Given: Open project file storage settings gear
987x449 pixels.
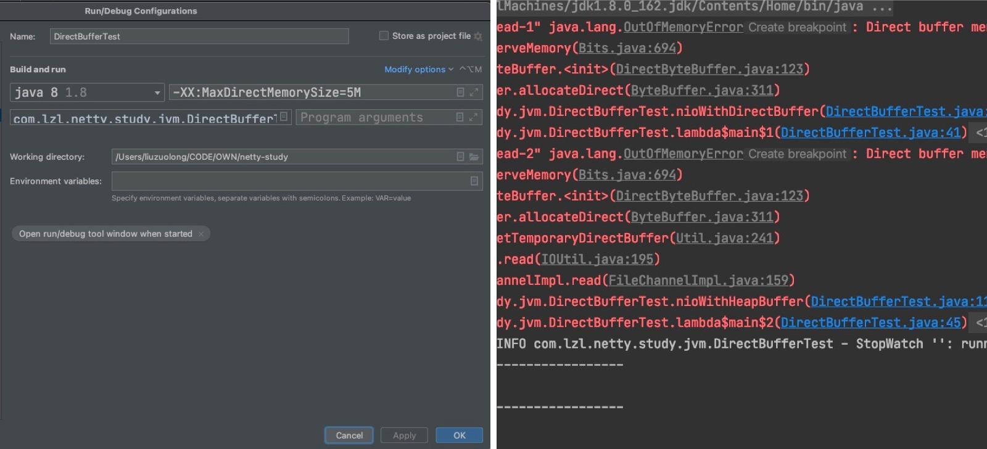Looking at the screenshot, I should (477, 36).
